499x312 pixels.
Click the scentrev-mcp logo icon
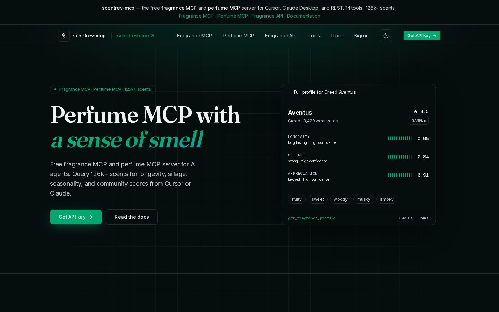pos(64,36)
